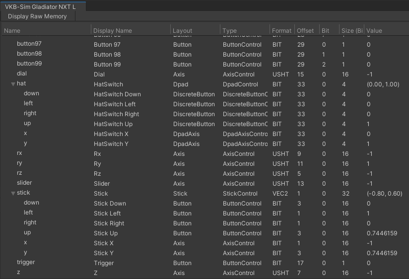This screenshot has height=279, width=409.
Task: Click the HatSwitch display name
Action: click(x=108, y=84)
